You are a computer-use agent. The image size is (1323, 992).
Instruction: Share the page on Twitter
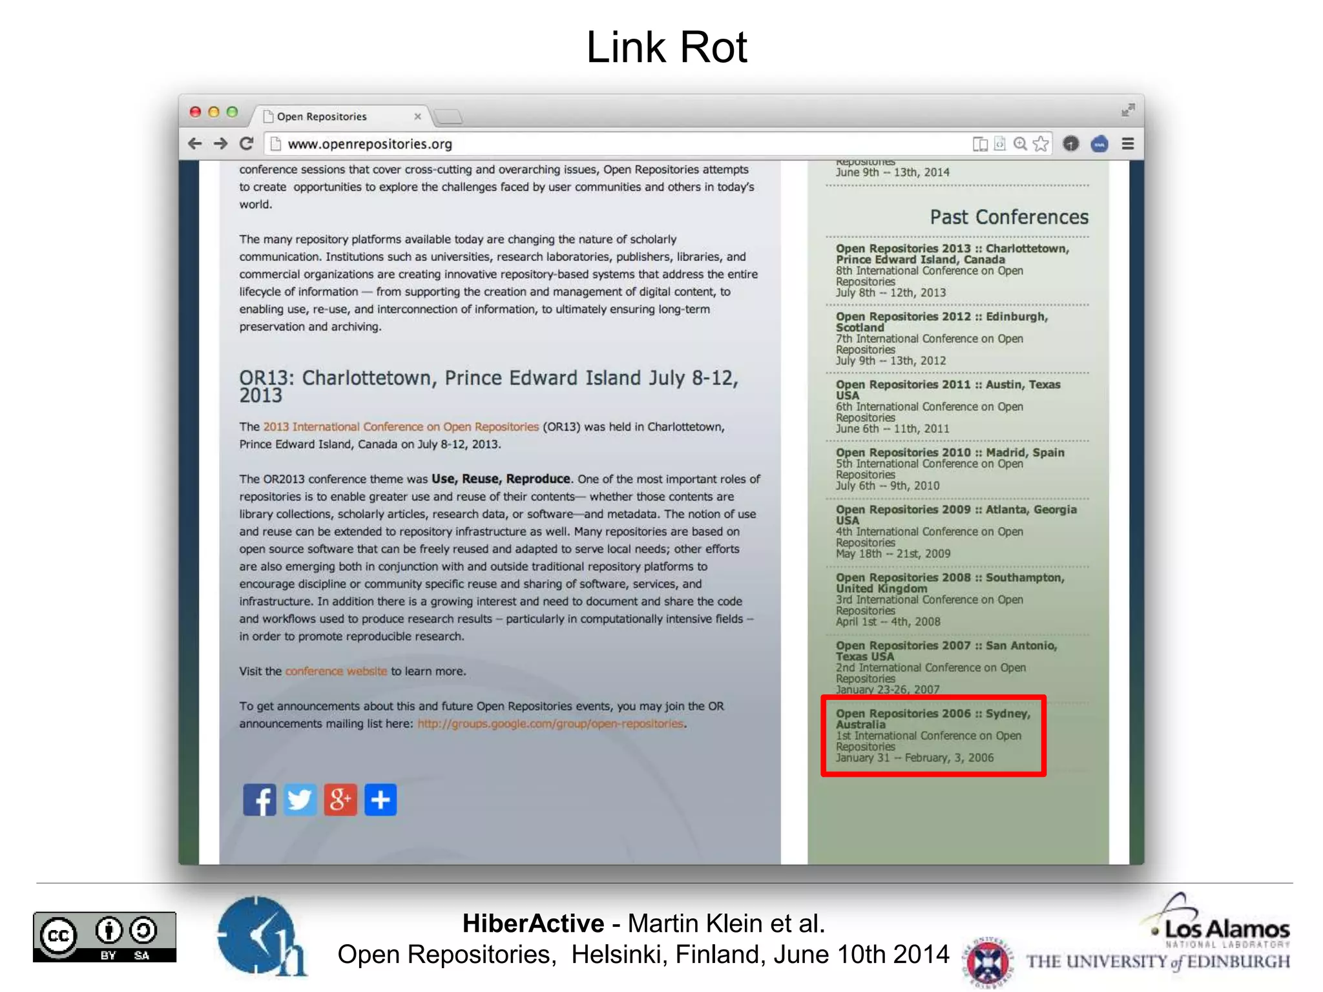tap(300, 800)
